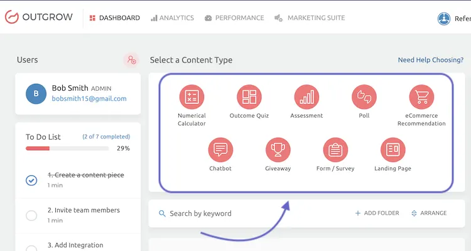The width and height of the screenshot is (471, 251).
Task: Click the To Do List progress bar
Action: click(67, 148)
